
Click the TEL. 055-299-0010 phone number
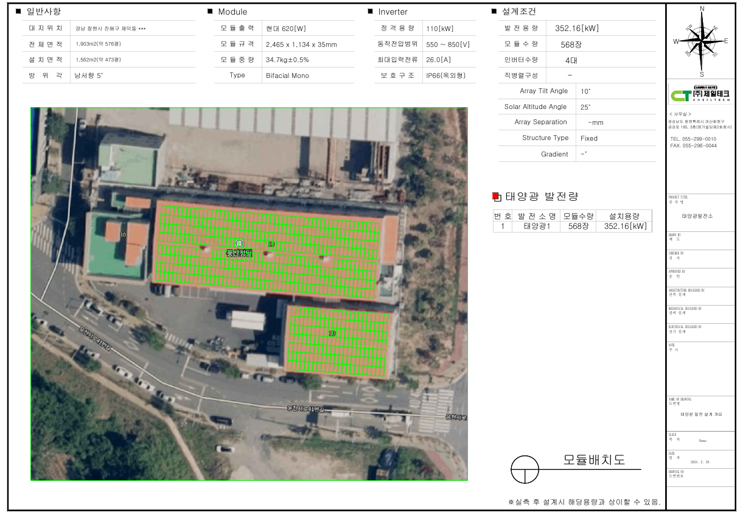click(693, 139)
